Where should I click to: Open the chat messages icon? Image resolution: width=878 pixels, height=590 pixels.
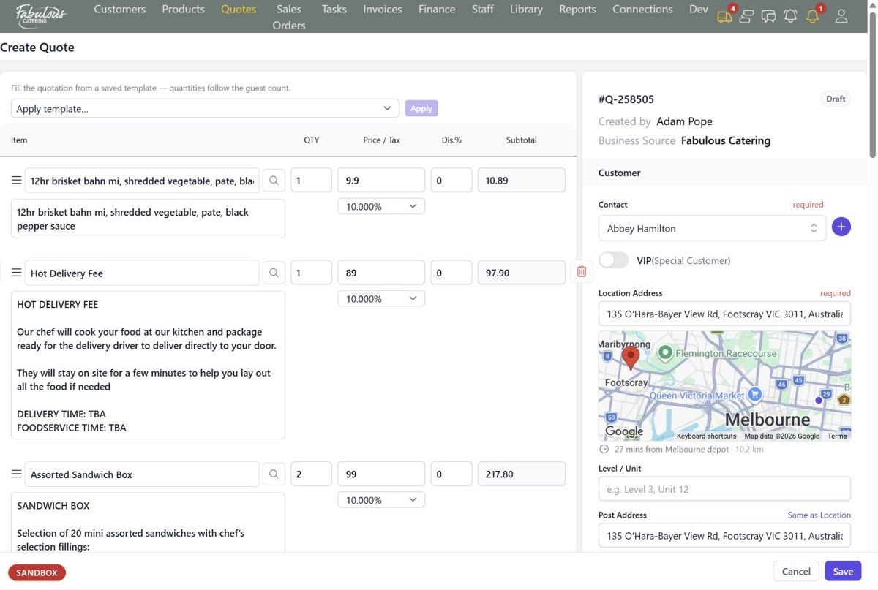click(768, 16)
